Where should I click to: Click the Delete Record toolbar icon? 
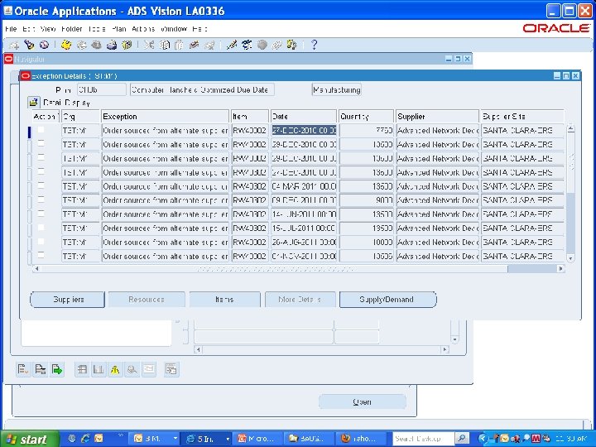[x=209, y=46]
